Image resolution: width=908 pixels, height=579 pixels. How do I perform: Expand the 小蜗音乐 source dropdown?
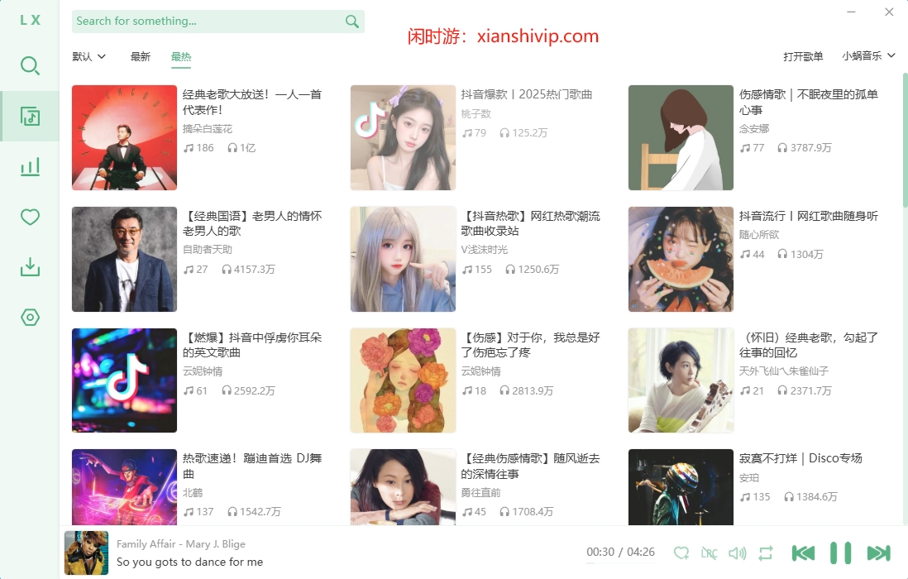pyautogui.click(x=868, y=55)
